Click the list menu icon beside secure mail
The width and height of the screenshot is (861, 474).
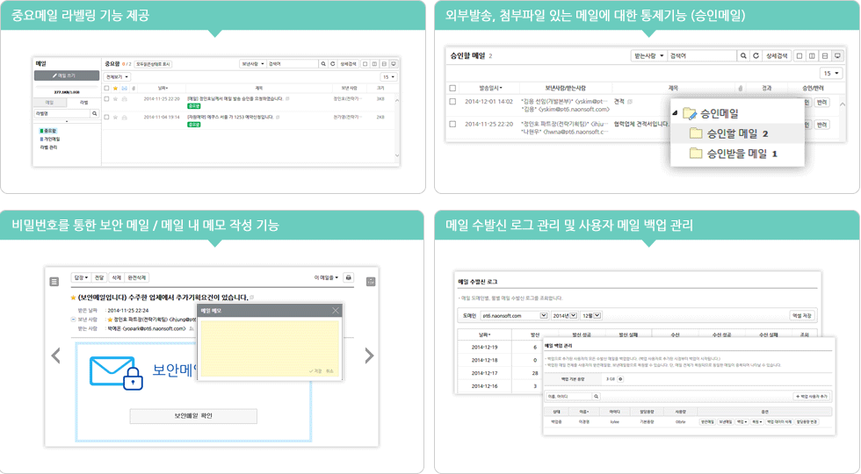tap(54, 281)
